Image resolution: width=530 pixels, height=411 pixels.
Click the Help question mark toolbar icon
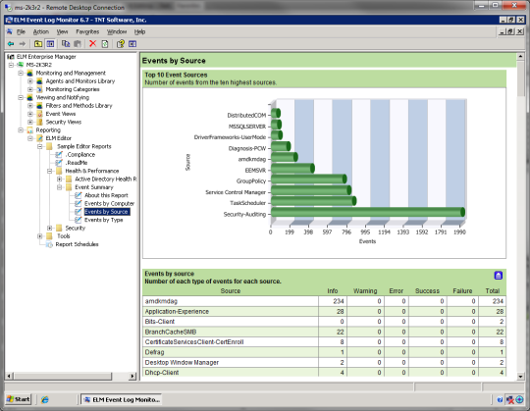[x=121, y=44]
